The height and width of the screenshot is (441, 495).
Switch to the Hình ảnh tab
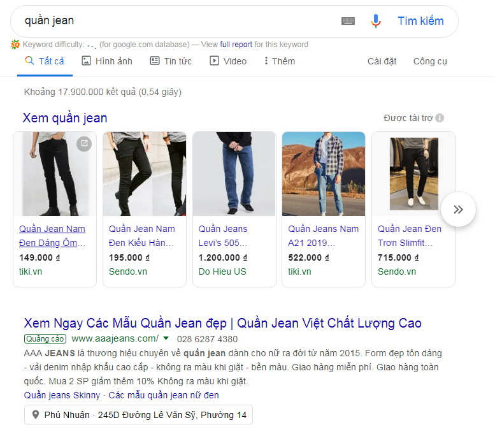coord(107,61)
